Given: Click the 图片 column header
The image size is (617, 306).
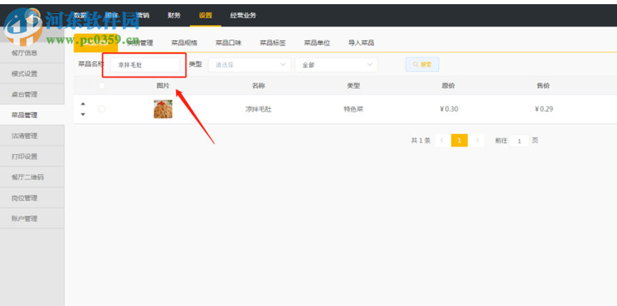Looking at the screenshot, I should click(163, 86).
